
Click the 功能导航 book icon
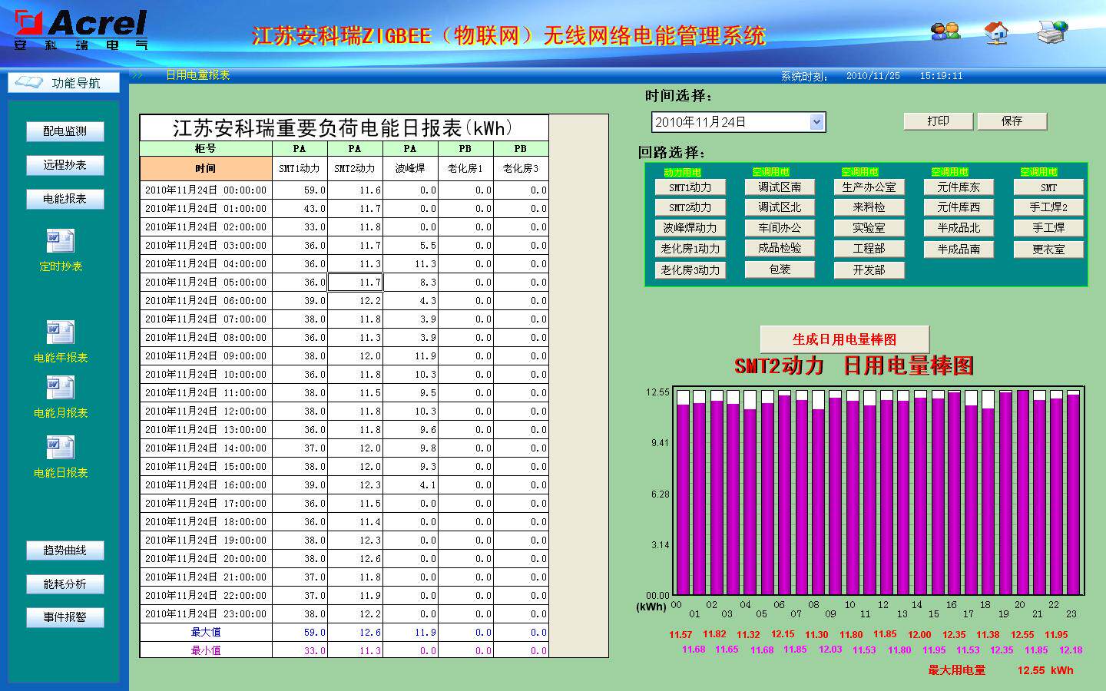[x=28, y=81]
